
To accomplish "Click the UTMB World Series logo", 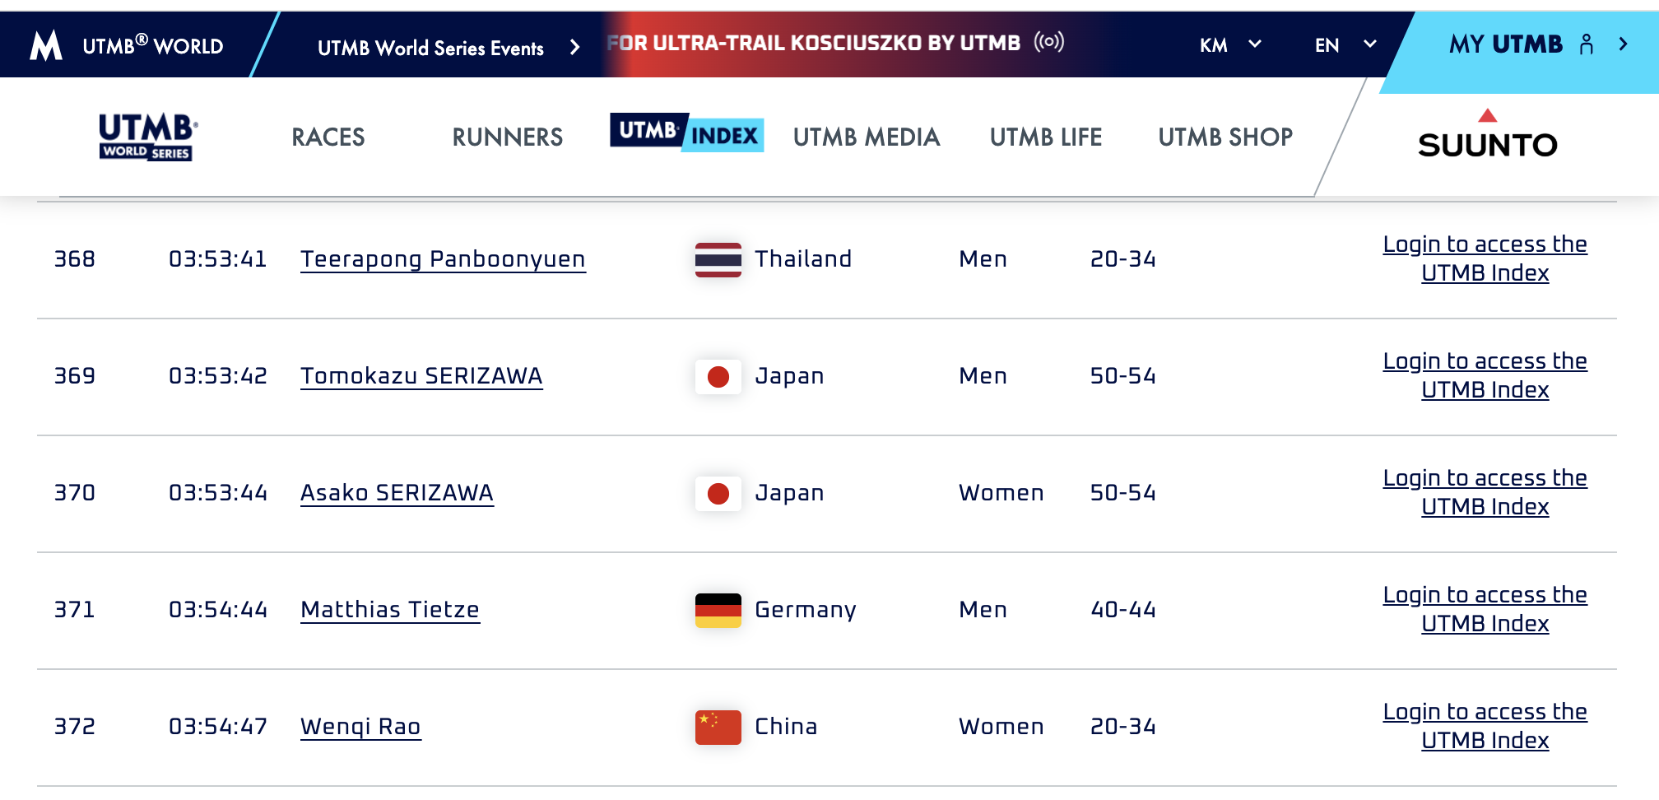I will (146, 136).
